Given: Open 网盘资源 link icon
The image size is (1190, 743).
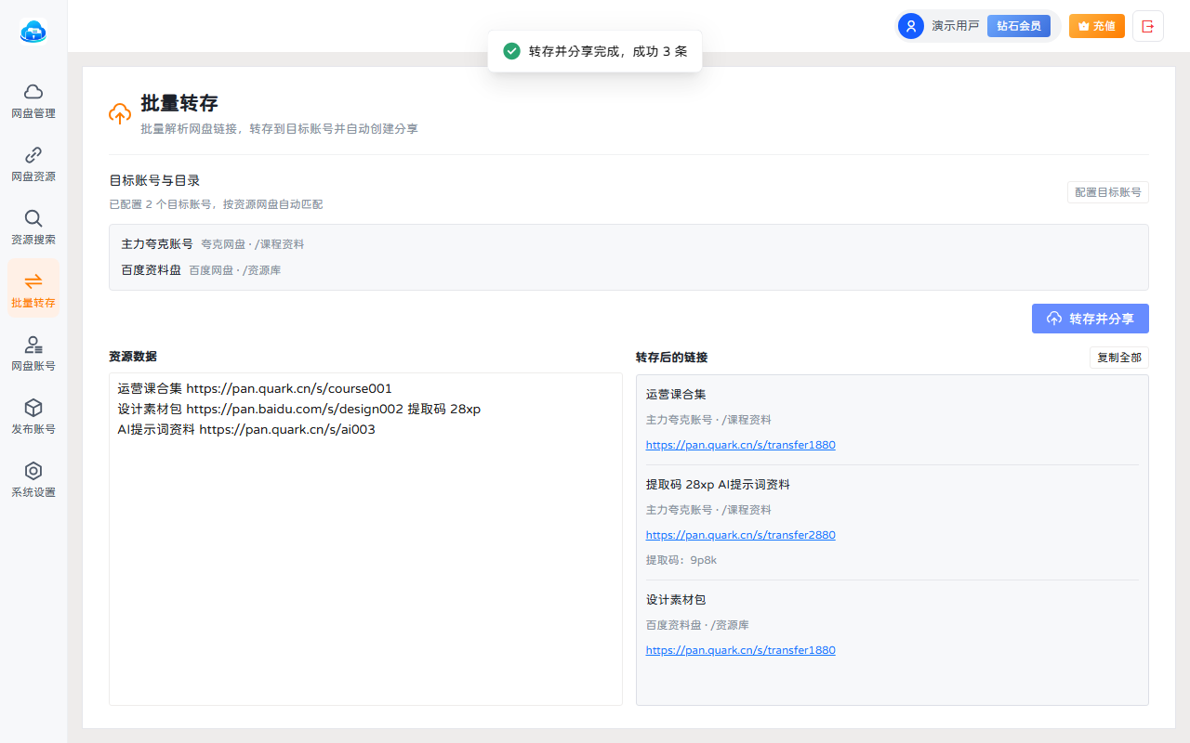Looking at the screenshot, I should pos(33,154).
